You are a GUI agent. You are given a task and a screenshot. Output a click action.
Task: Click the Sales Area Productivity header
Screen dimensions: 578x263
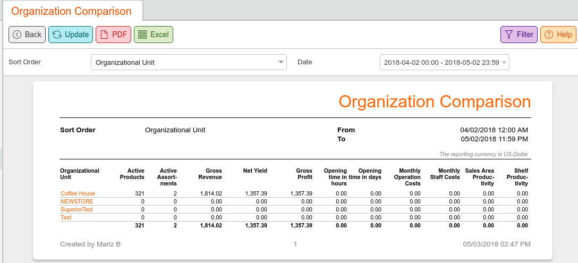click(x=480, y=177)
